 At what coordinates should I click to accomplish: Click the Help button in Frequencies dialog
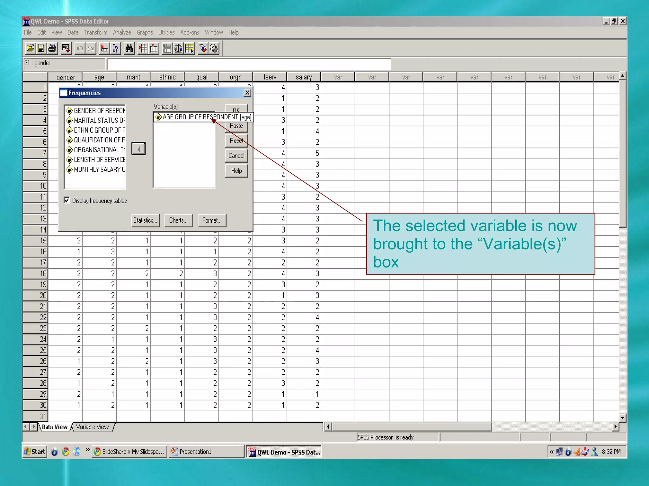point(236,171)
